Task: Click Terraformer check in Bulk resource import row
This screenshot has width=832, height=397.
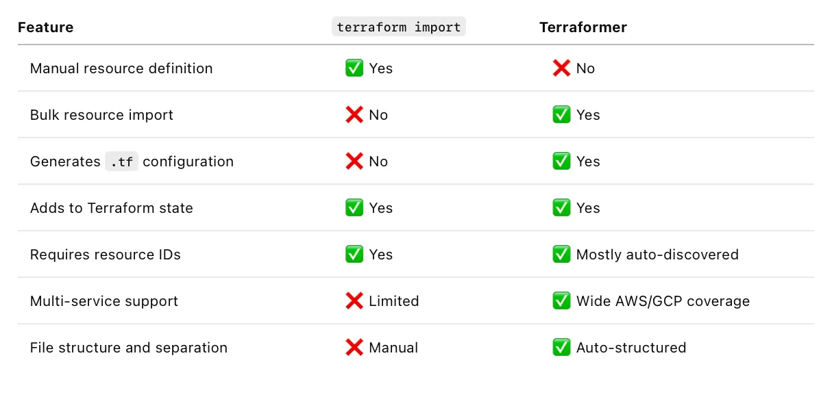Action: [561, 115]
